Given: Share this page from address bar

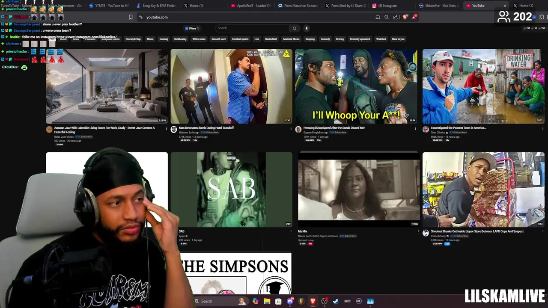Looking at the screenshot, I should coord(396,17).
